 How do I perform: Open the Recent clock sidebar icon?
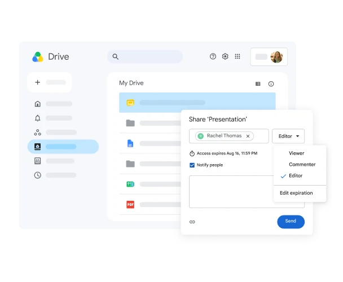(38, 175)
